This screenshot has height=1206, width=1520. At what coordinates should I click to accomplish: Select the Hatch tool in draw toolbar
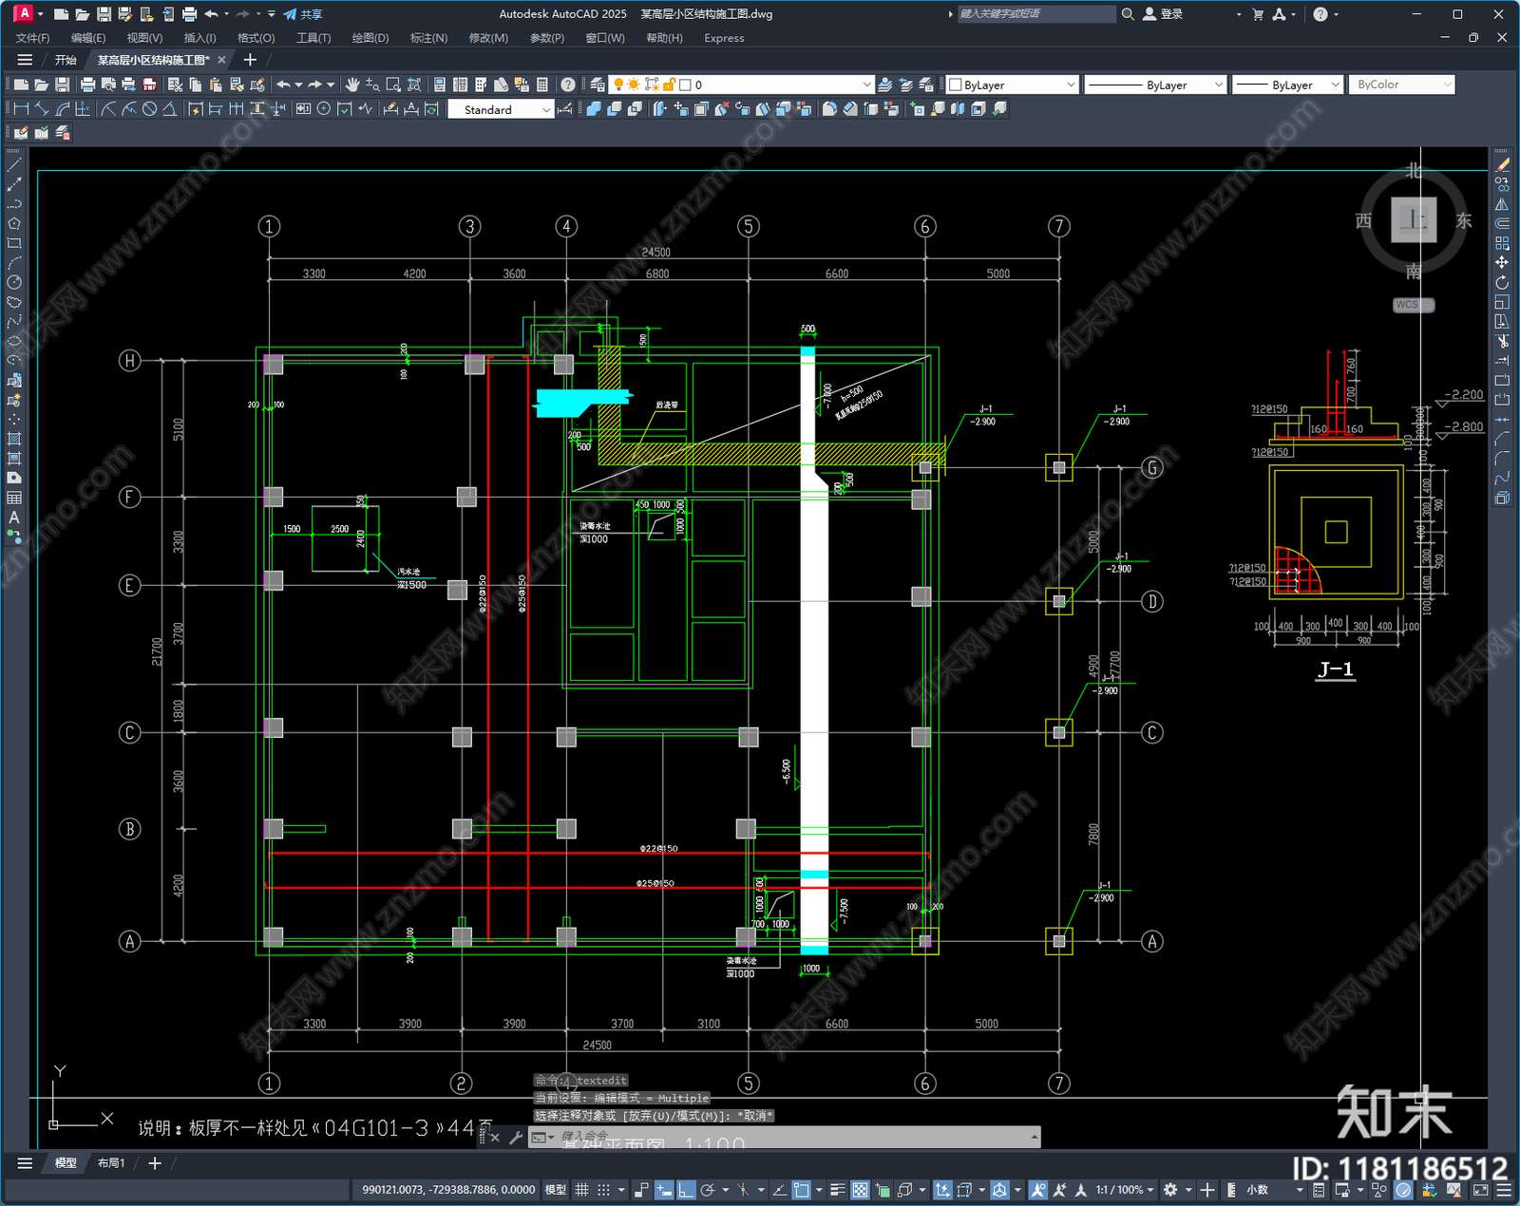pos(13,439)
